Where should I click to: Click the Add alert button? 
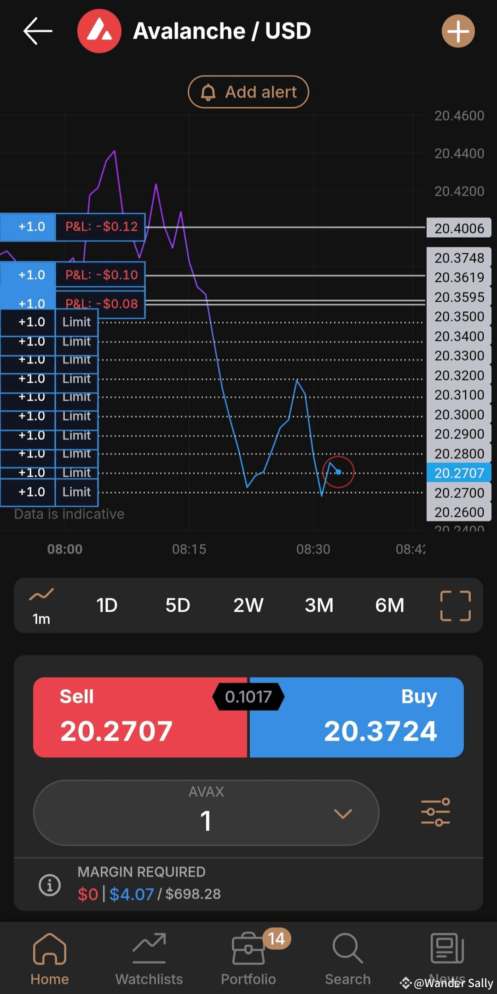click(248, 92)
